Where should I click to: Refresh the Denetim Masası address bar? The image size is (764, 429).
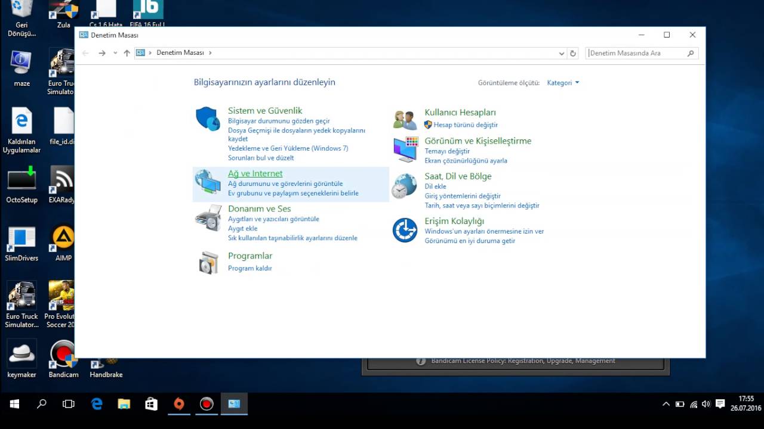coord(573,53)
